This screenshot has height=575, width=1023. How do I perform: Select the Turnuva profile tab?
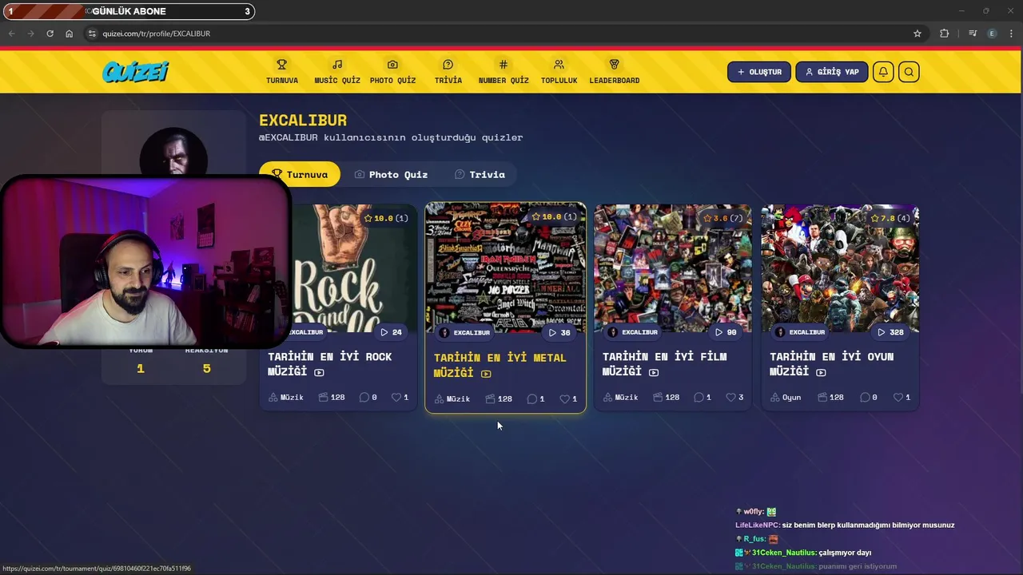[300, 174]
